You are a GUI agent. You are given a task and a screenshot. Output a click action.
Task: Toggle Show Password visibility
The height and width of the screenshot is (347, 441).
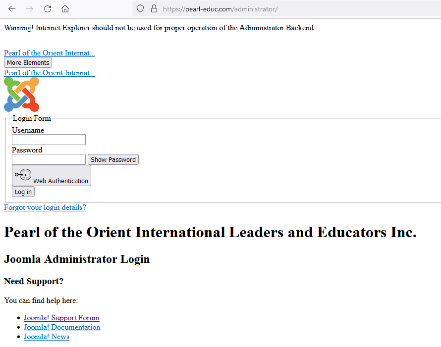(113, 159)
